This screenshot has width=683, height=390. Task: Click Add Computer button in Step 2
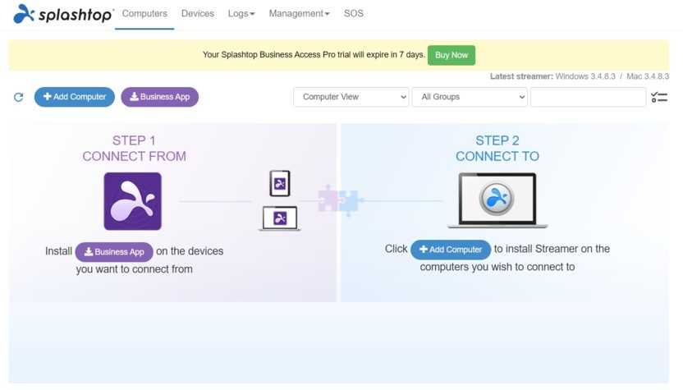coord(451,250)
